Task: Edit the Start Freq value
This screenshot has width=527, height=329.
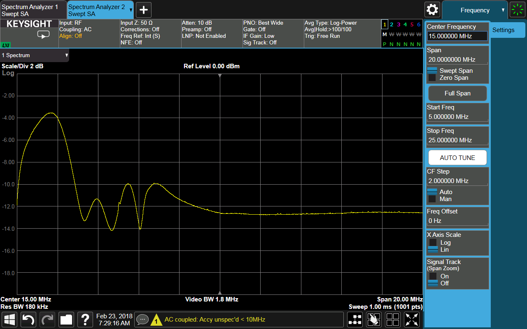Action: point(457,117)
